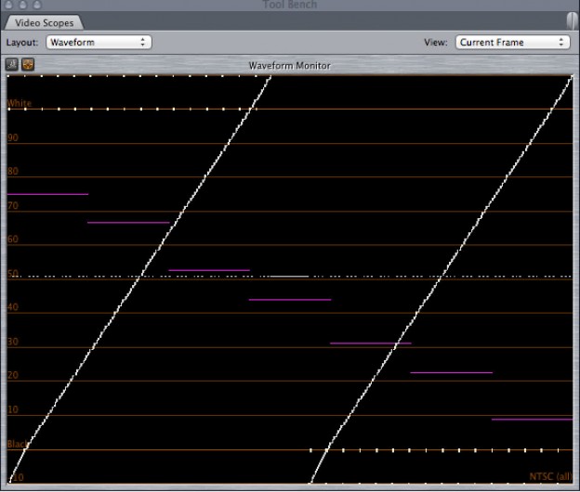The height and width of the screenshot is (492, 580).
Task: Click the 90 percent scale label
Action: 13,137
